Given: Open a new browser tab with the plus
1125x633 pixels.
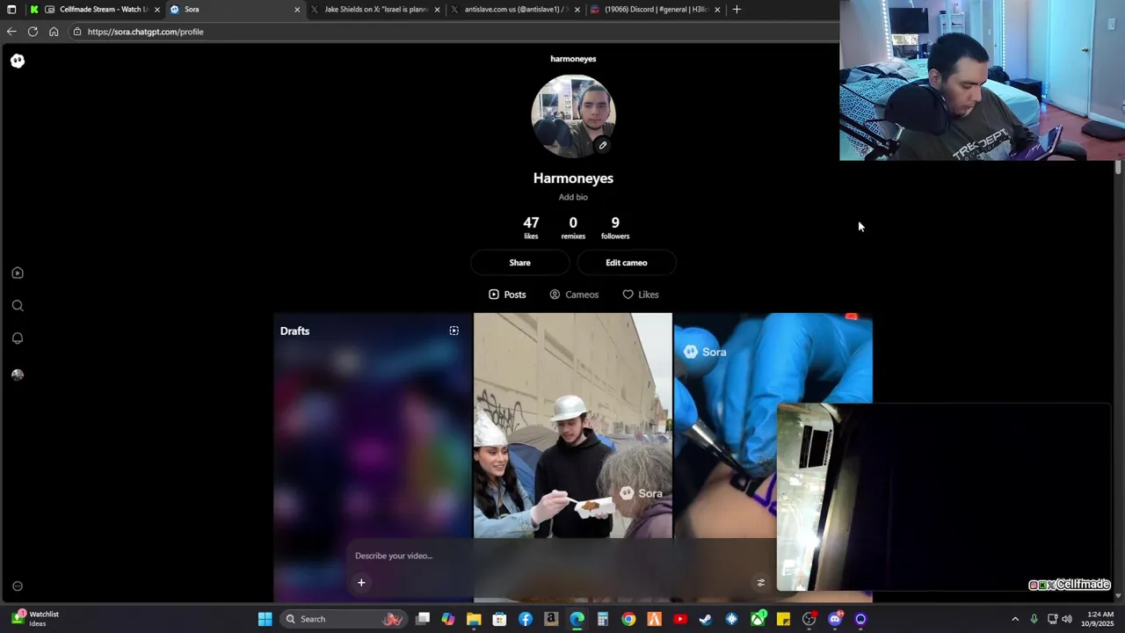Looking at the screenshot, I should tap(737, 10).
